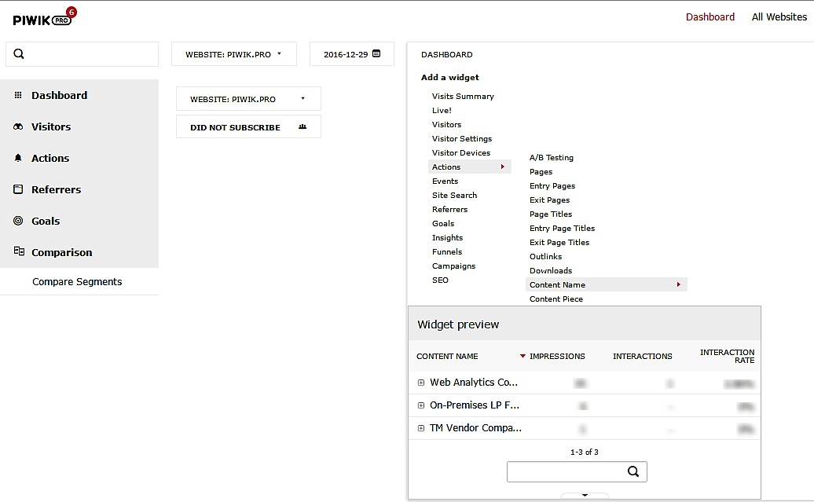Open Referrers using its sidebar icon

[x=17, y=189]
